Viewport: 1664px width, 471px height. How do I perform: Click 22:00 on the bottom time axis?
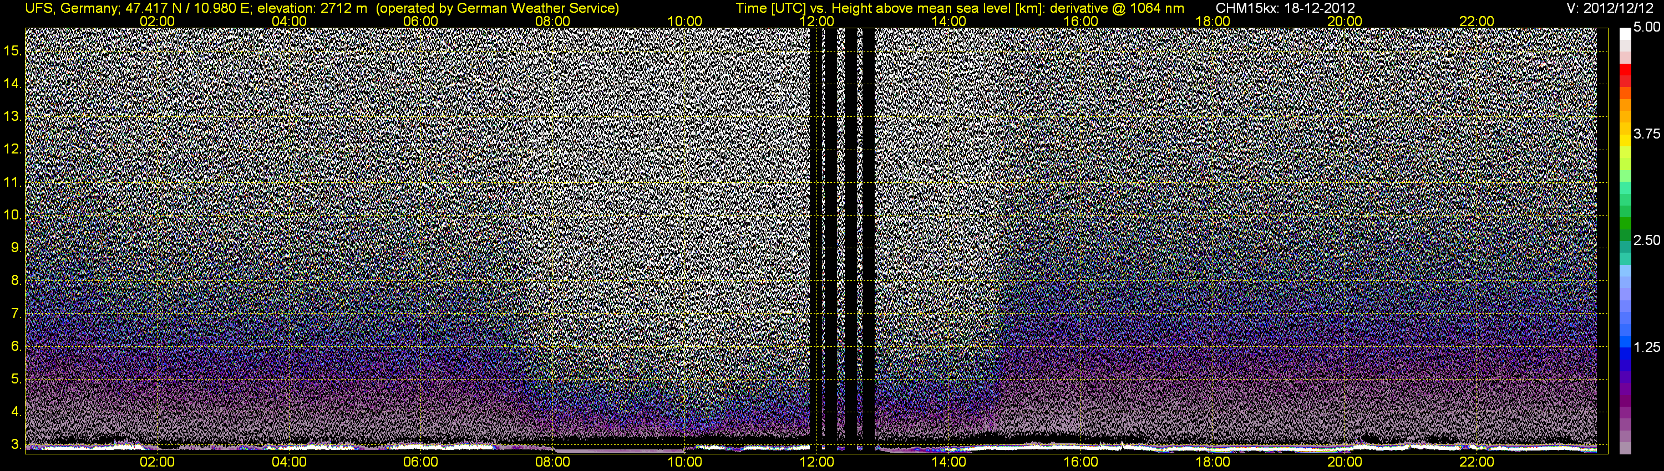point(1477,462)
